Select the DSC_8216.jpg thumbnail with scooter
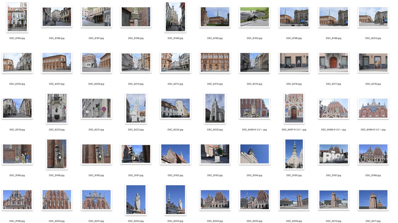 point(294,62)
